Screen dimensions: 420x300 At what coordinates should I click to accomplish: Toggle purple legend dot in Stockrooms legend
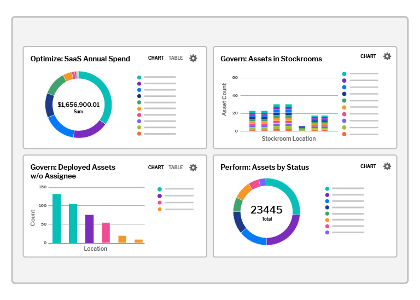344,80
